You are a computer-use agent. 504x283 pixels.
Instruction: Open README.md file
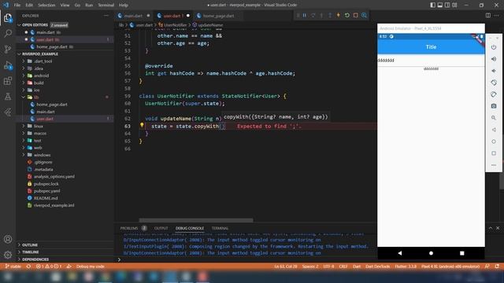click(46, 198)
